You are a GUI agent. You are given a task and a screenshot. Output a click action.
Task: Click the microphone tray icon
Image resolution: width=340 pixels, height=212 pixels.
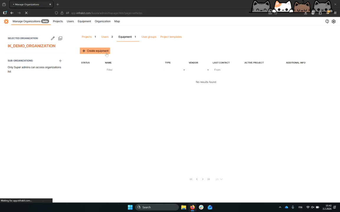point(293,207)
